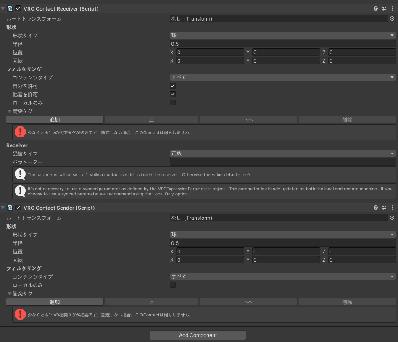Image resolution: width=398 pixels, height=342 pixels.
Task: Click Sender 位置 Y field
Action: [286, 251]
